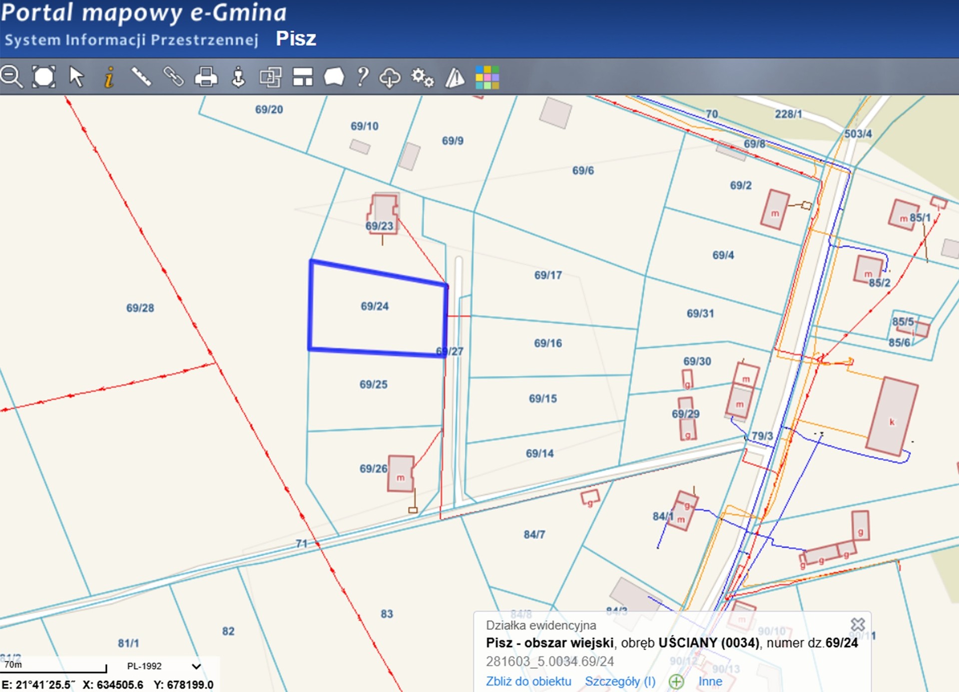Click the green plus circle icon in popup
The width and height of the screenshot is (959, 692).
coord(676,682)
